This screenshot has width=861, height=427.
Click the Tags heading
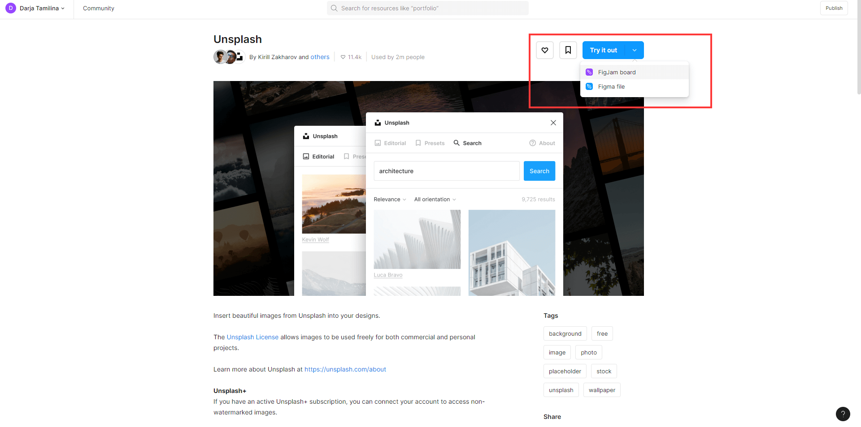point(551,316)
